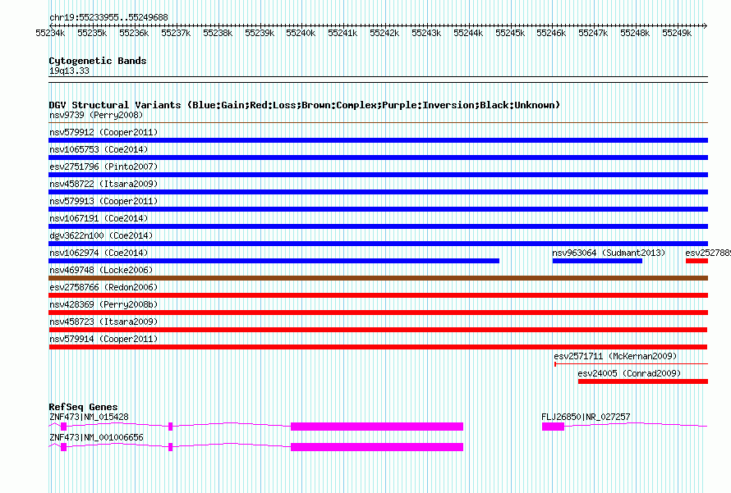Click the 55234k ruler coordinate

pos(50,33)
